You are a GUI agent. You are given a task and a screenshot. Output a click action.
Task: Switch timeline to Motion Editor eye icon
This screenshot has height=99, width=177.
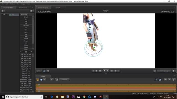(x=41, y=80)
